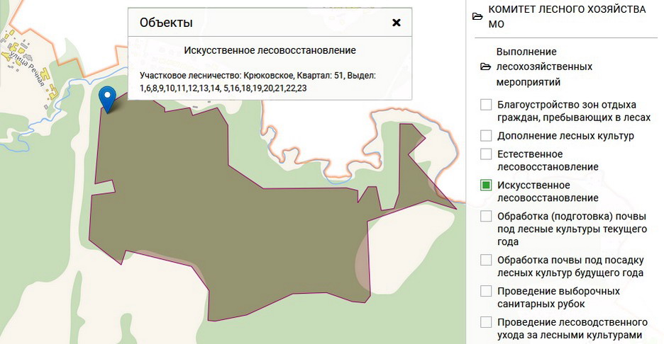Screen dimensions: 664x344
Task: Enable Дополнение лесных культур checkbox
Action: coord(486,136)
